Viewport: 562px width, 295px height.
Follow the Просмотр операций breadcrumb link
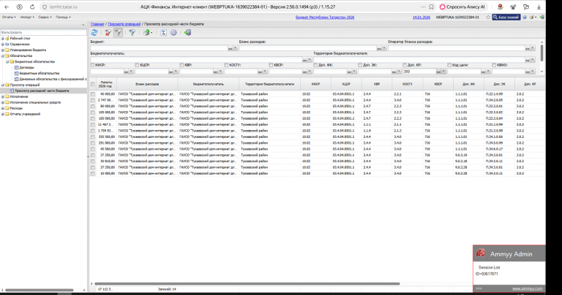click(124, 24)
